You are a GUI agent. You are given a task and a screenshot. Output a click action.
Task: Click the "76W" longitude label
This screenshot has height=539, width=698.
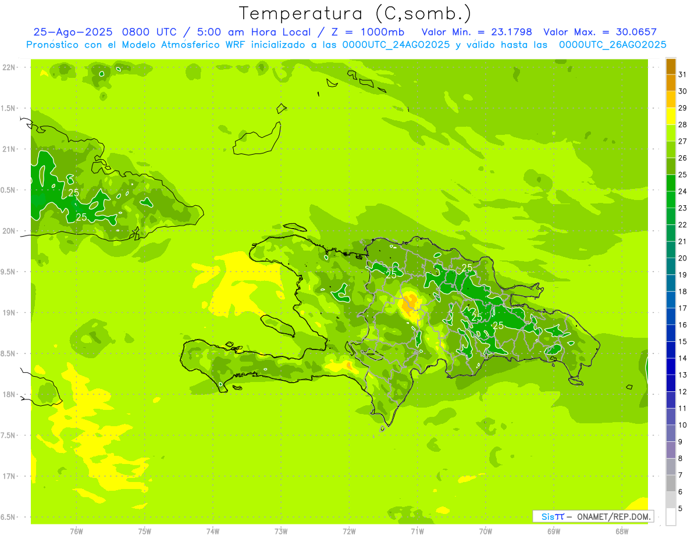click(76, 531)
